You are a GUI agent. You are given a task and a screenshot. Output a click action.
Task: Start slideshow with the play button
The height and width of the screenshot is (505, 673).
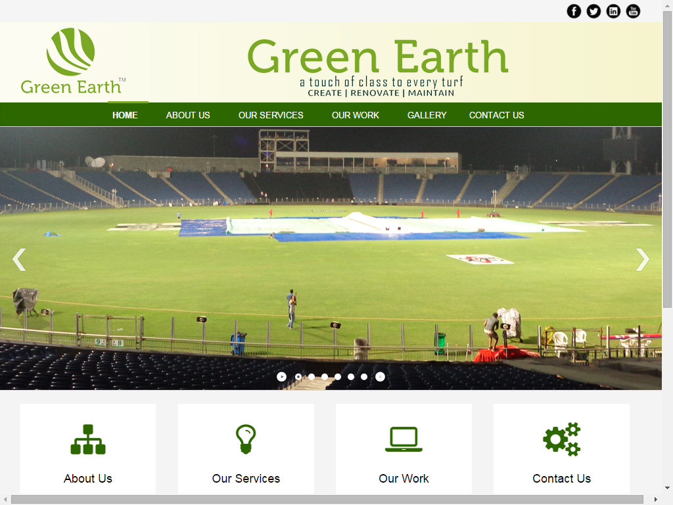pyautogui.click(x=281, y=377)
